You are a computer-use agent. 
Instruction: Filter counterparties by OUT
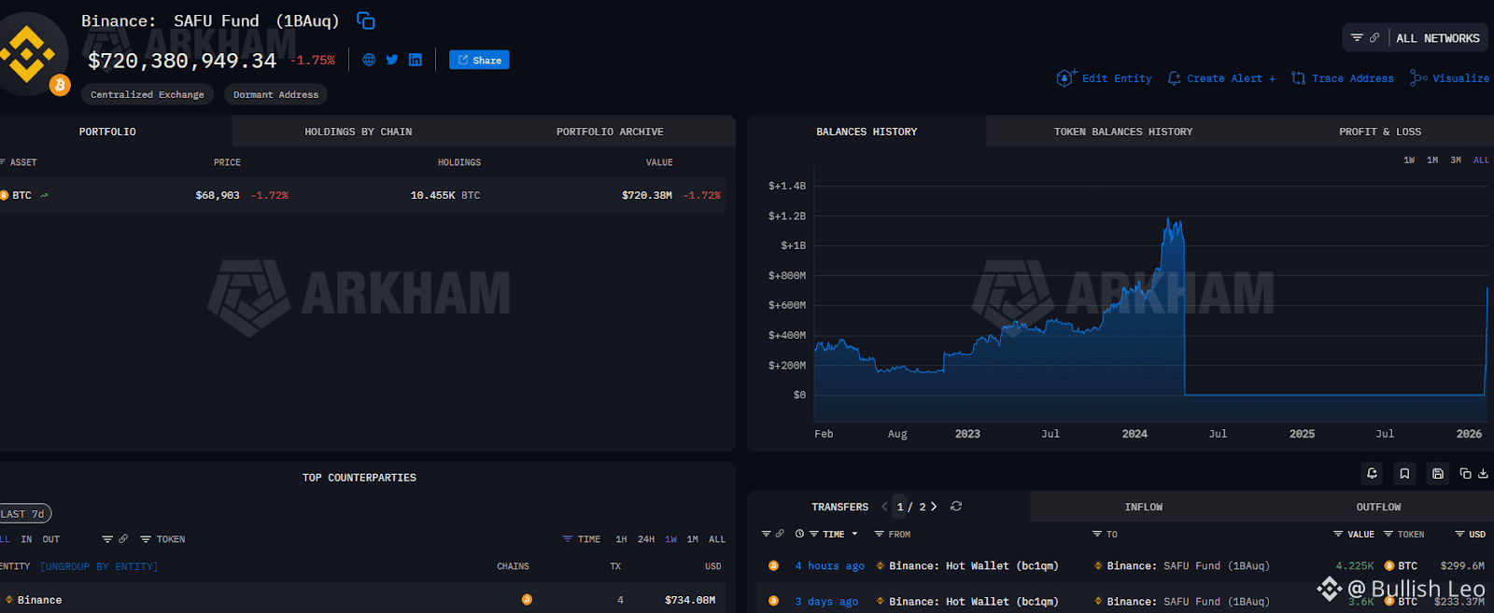[x=50, y=539]
